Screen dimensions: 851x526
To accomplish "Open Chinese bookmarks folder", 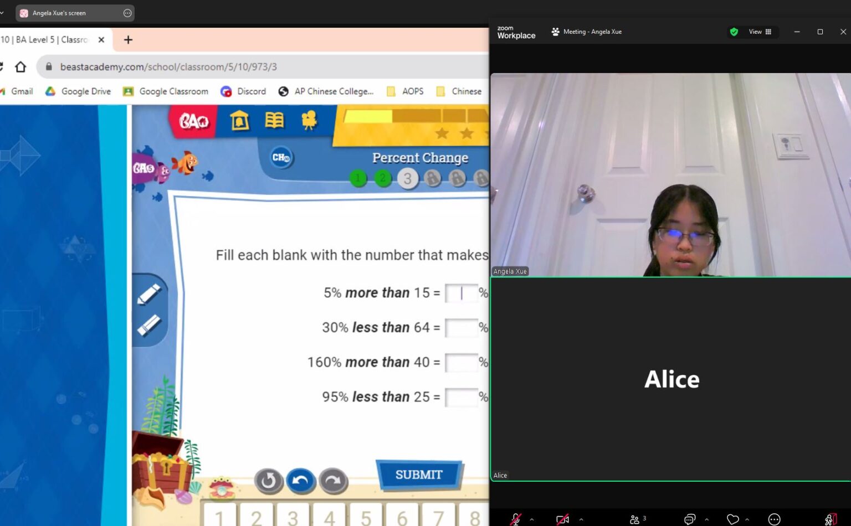I will pos(459,91).
